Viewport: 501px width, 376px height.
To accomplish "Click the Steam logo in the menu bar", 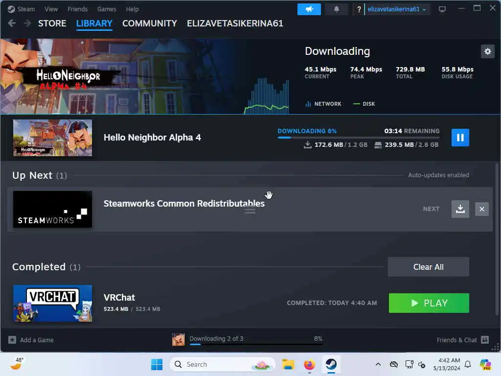I will pyautogui.click(x=11, y=9).
